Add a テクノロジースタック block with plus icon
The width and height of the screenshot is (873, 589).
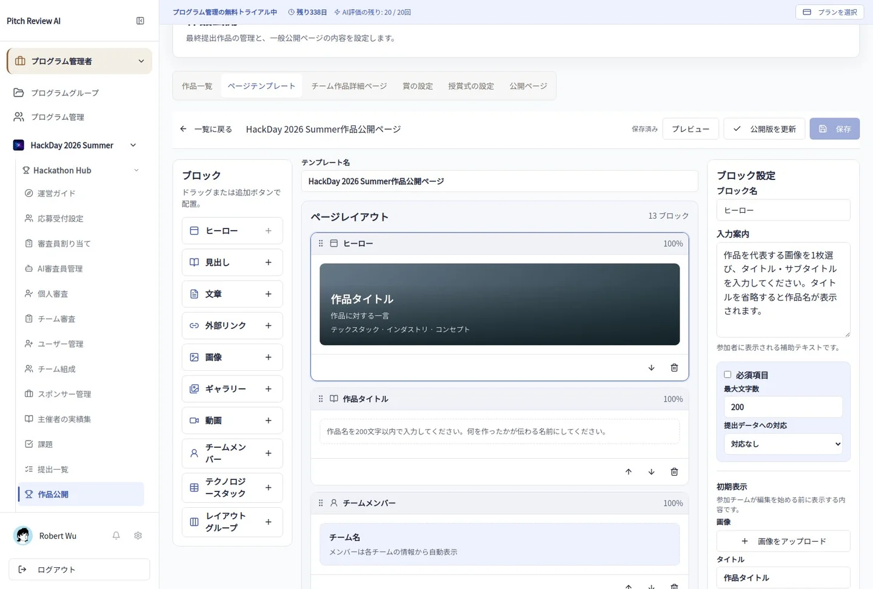tap(268, 487)
